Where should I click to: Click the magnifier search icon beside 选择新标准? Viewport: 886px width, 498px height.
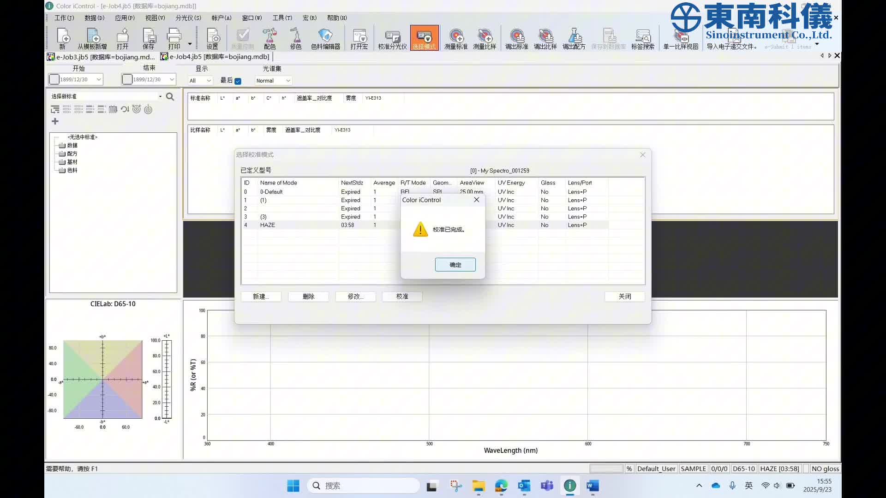pyautogui.click(x=170, y=96)
